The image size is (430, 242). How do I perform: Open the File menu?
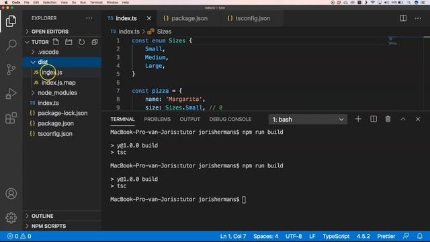pos(26,2)
